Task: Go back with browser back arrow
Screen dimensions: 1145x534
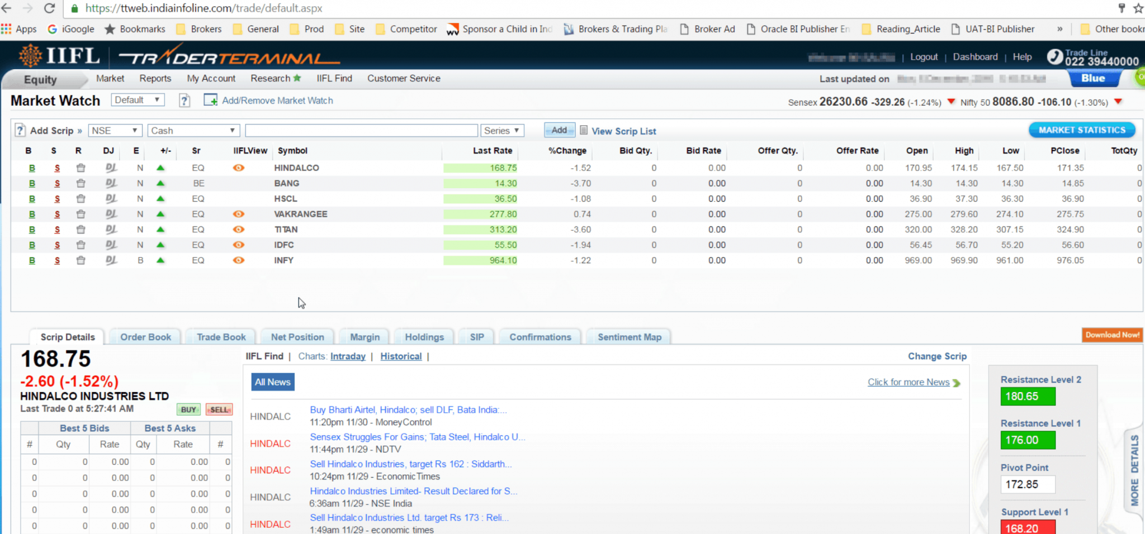Action: coord(7,8)
